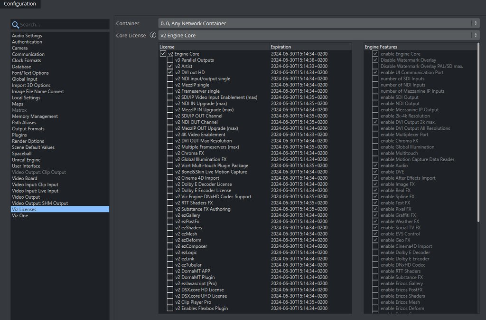
Task: Go to Video Board configuration
Action: 25,179
